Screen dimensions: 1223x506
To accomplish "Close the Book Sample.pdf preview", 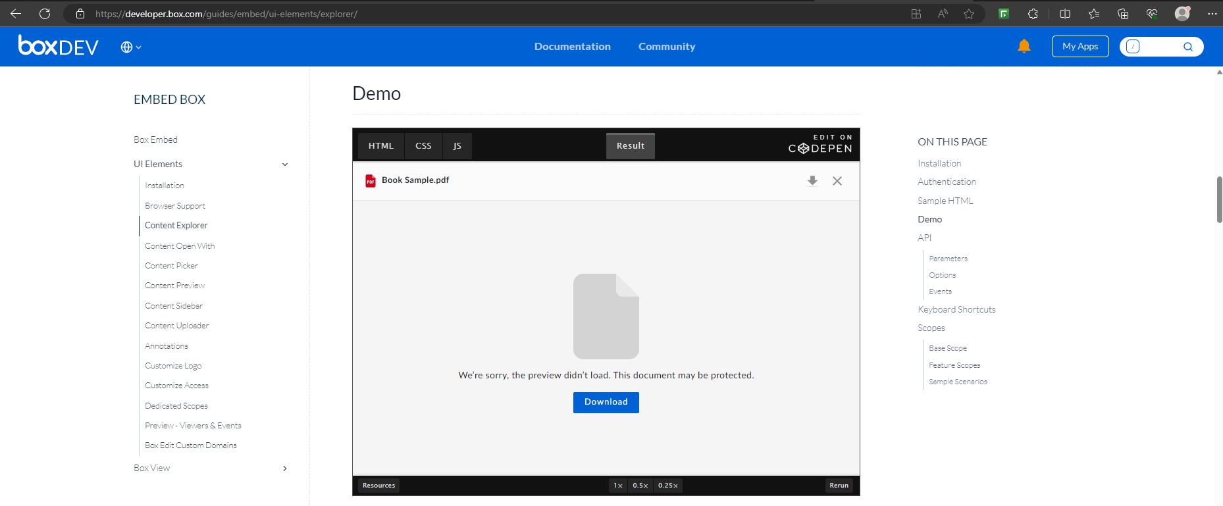I will pyautogui.click(x=837, y=181).
